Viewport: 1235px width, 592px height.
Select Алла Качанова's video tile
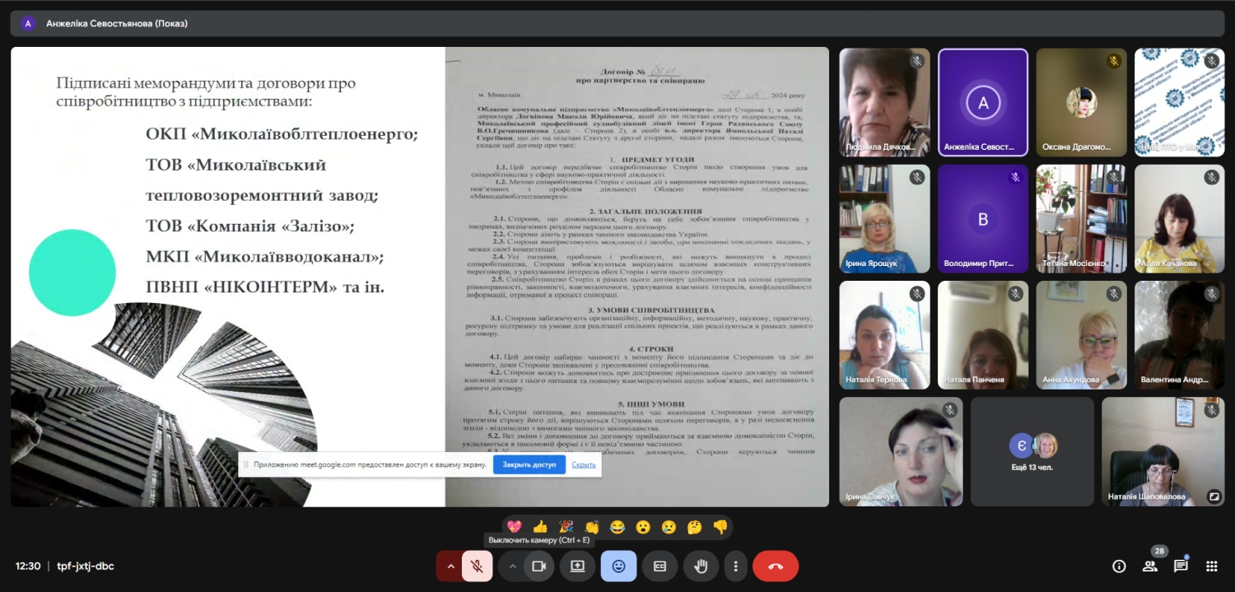[1180, 219]
